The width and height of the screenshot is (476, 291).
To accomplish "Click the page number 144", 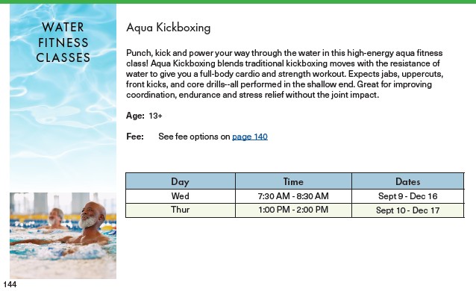I will [10, 284].
